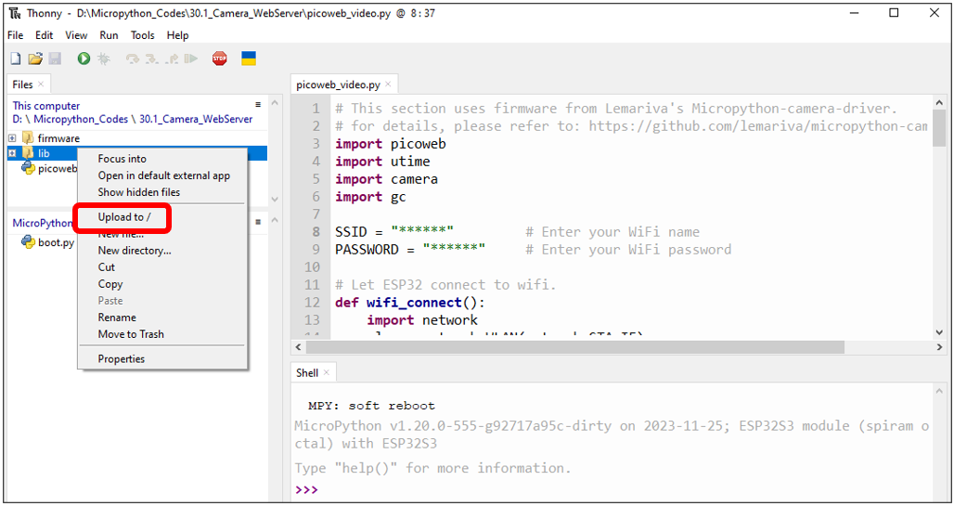Click the Step over toolbar icon
The width and height of the screenshot is (954, 506).
click(x=132, y=58)
